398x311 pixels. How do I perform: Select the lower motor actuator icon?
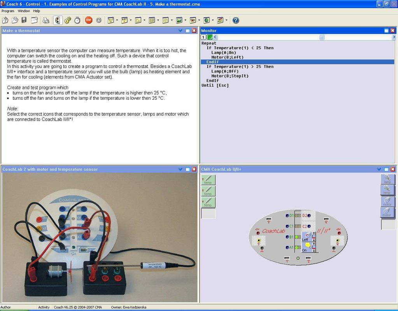(387, 212)
